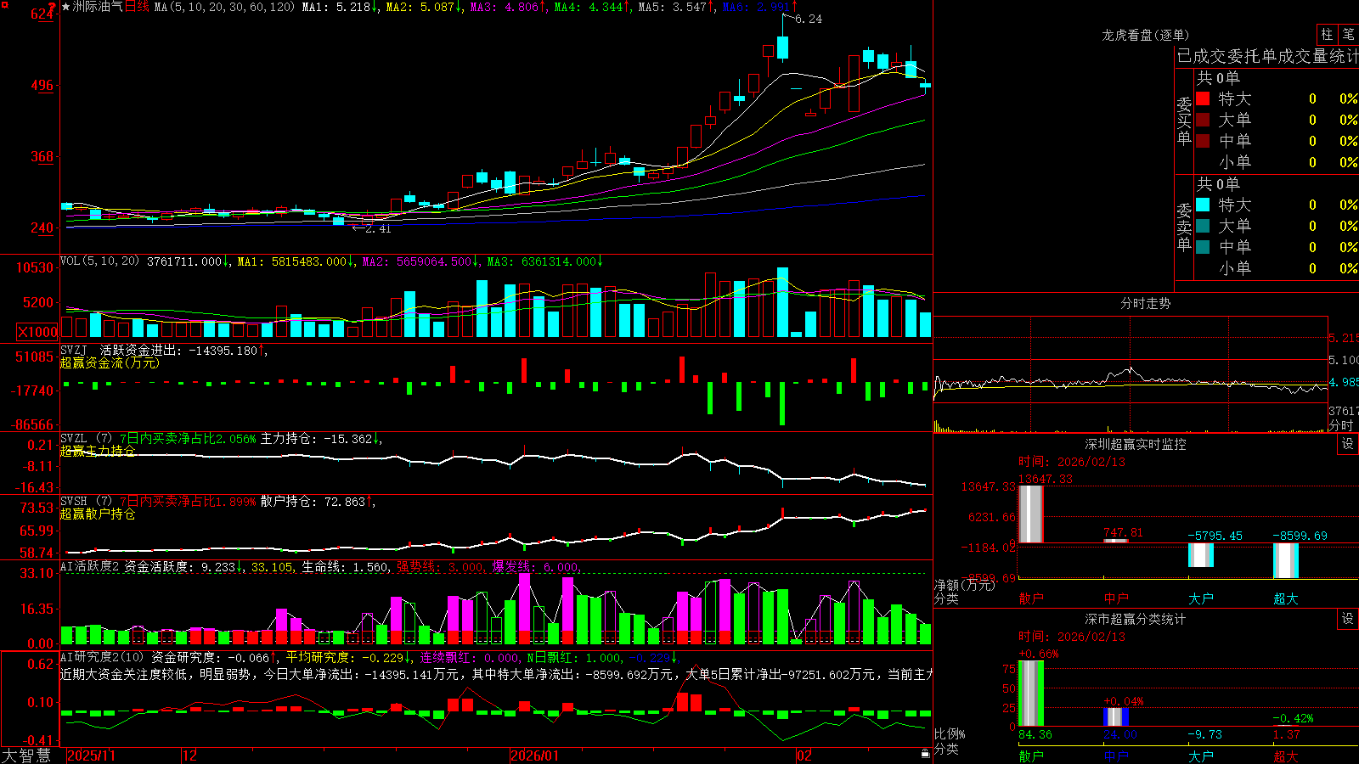Click the 2.41 low price annotation
The width and height of the screenshot is (1359, 764).
[377, 228]
